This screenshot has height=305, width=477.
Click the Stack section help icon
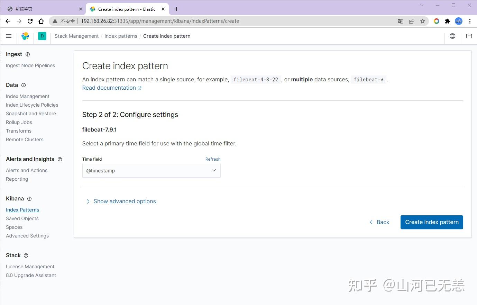(x=26, y=255)
